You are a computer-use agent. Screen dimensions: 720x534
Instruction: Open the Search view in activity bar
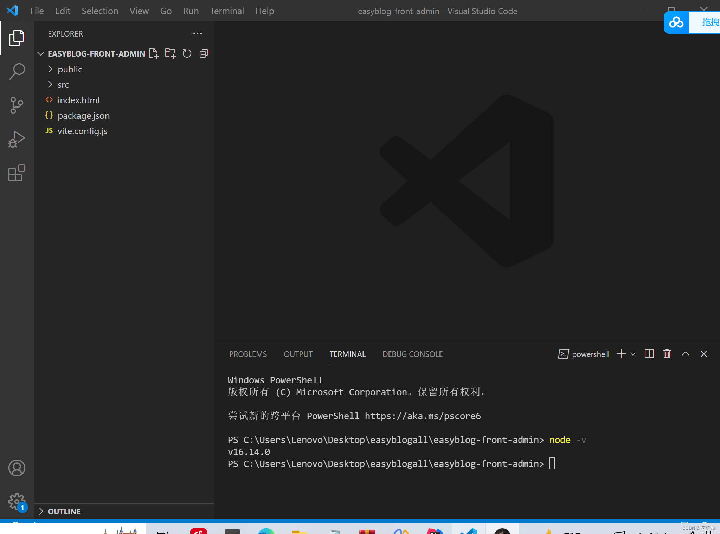coord(17,71)
